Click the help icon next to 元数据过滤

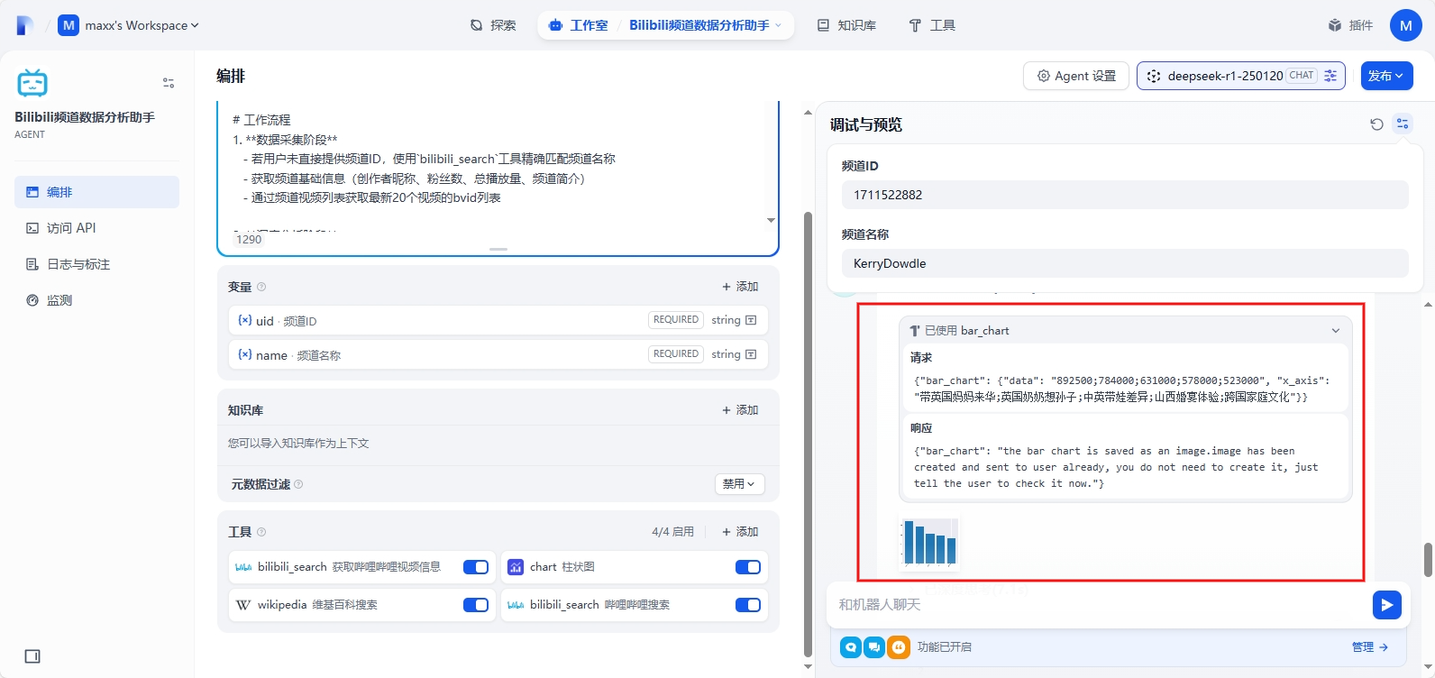(x=298, y=484)
